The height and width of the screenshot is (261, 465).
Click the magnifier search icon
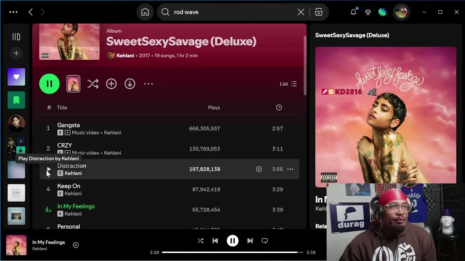pyautogui.click(x=165, y=12)
